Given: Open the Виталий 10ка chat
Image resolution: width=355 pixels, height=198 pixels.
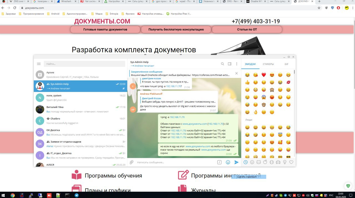Looking at the screenshot, I should (80, 109).
